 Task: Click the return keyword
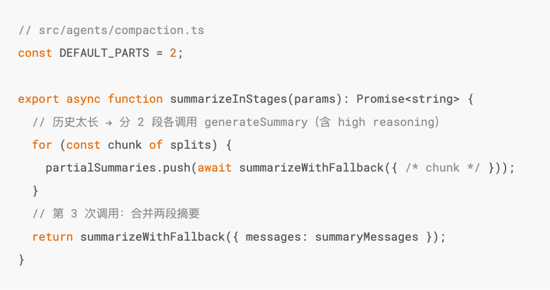pos(52,237)
